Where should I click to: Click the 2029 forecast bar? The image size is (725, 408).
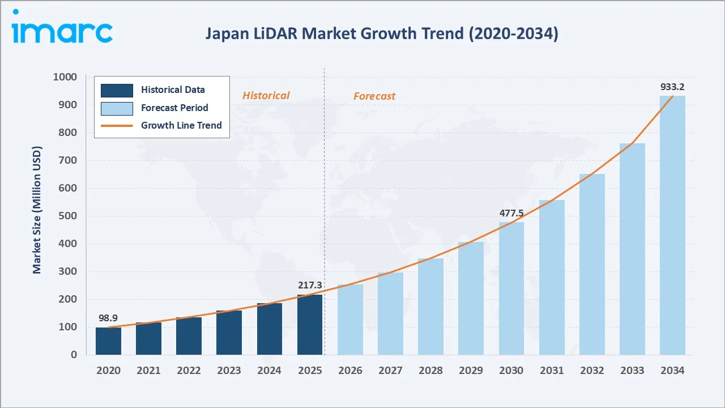click(471, 298)
